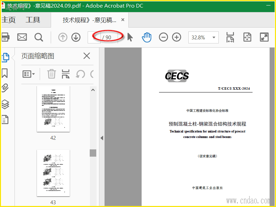The image size is (276, 207).
Task: Zoom in with the plus button
Action: tap(177, 37)
